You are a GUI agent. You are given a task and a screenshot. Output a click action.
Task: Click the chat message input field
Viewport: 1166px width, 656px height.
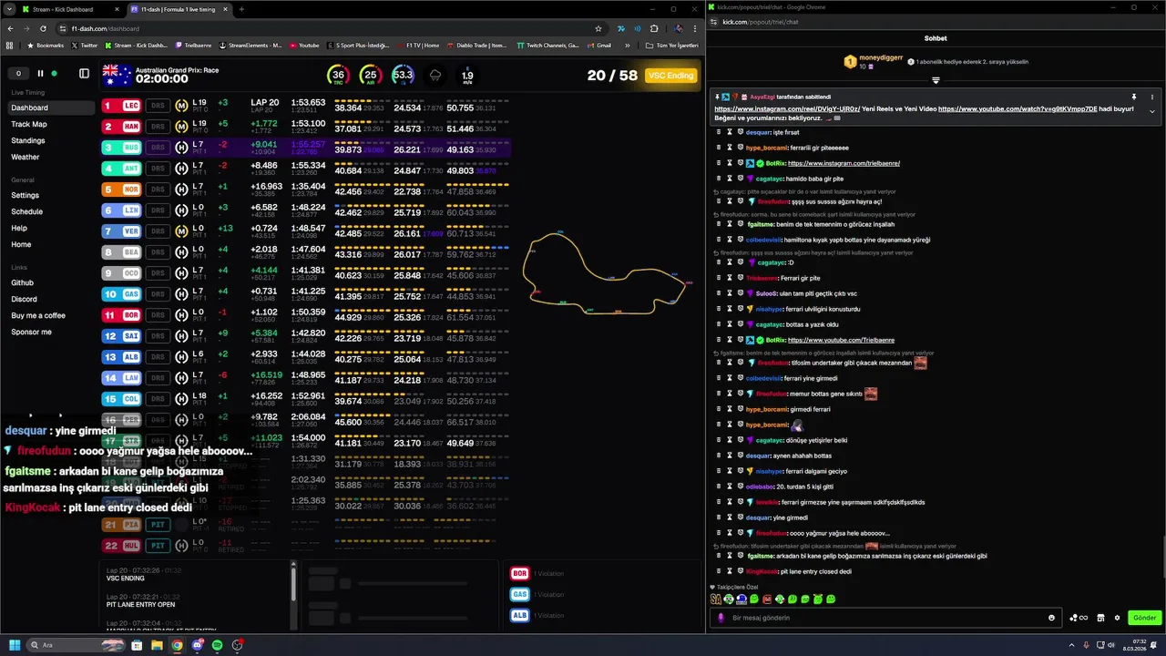884,618
